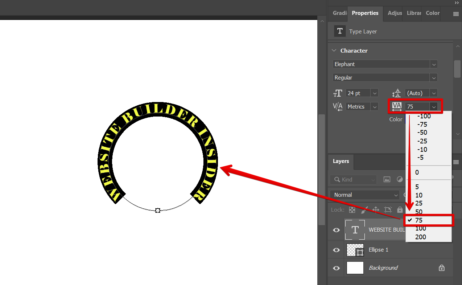462x285 pixels.
Task: Open the Regular font style dropdown
Action: (434, 77)
